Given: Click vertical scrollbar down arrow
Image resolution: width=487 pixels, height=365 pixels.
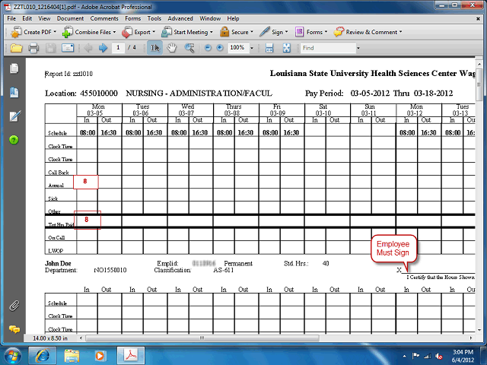Looking at the screenshot, I should tap(479, 329).
